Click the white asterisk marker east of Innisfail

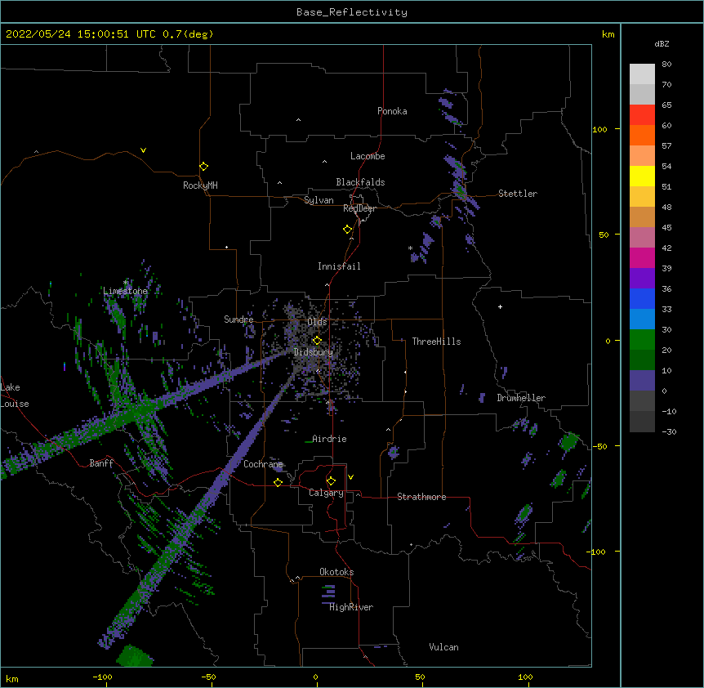(x=410, y=248)
